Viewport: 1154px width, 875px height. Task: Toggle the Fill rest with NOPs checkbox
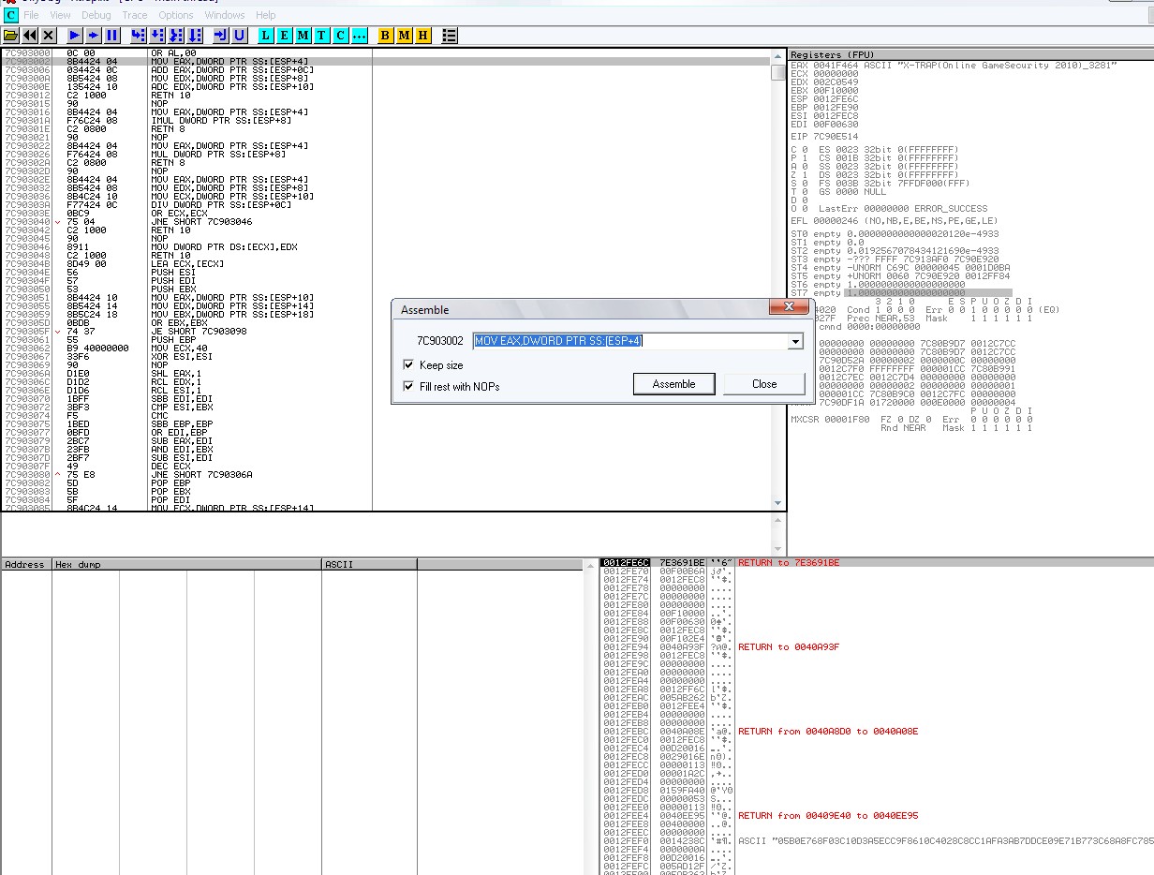(x=408, y=387)
